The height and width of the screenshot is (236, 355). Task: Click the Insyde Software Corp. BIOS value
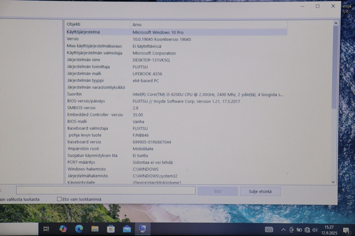[x=186, y=101]
